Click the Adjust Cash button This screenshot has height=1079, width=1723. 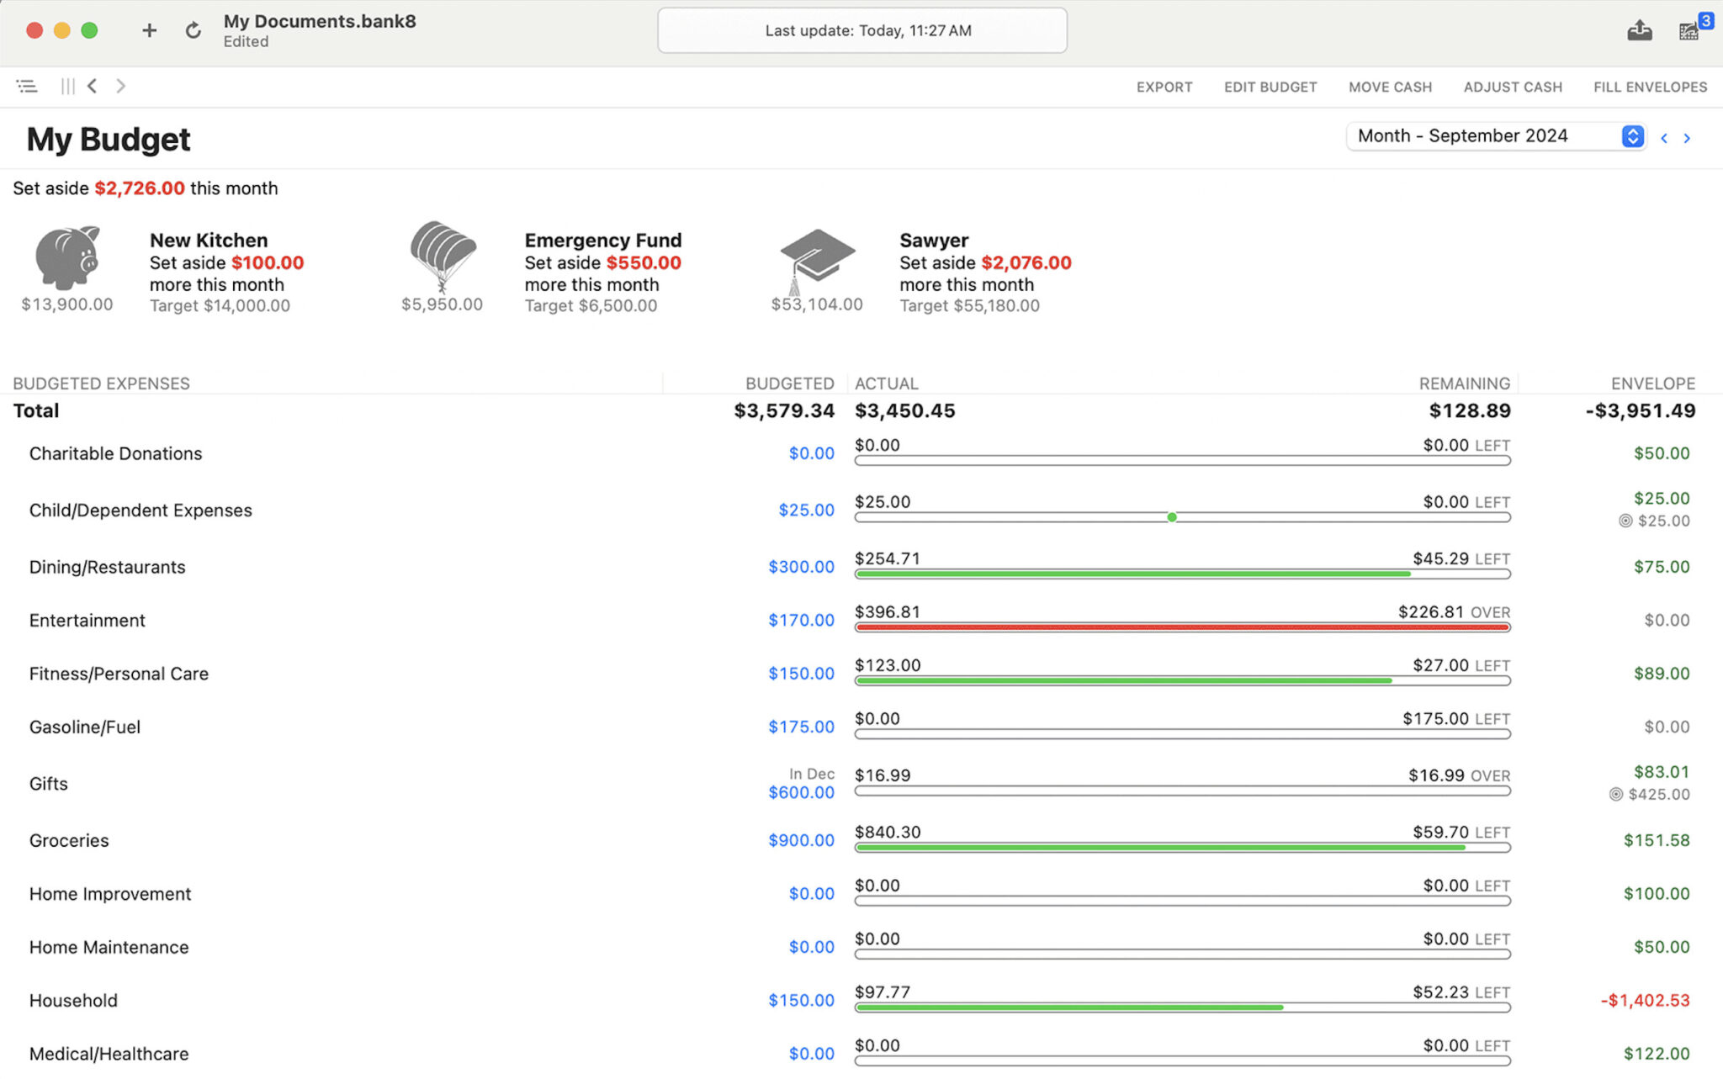point(1513,86)
